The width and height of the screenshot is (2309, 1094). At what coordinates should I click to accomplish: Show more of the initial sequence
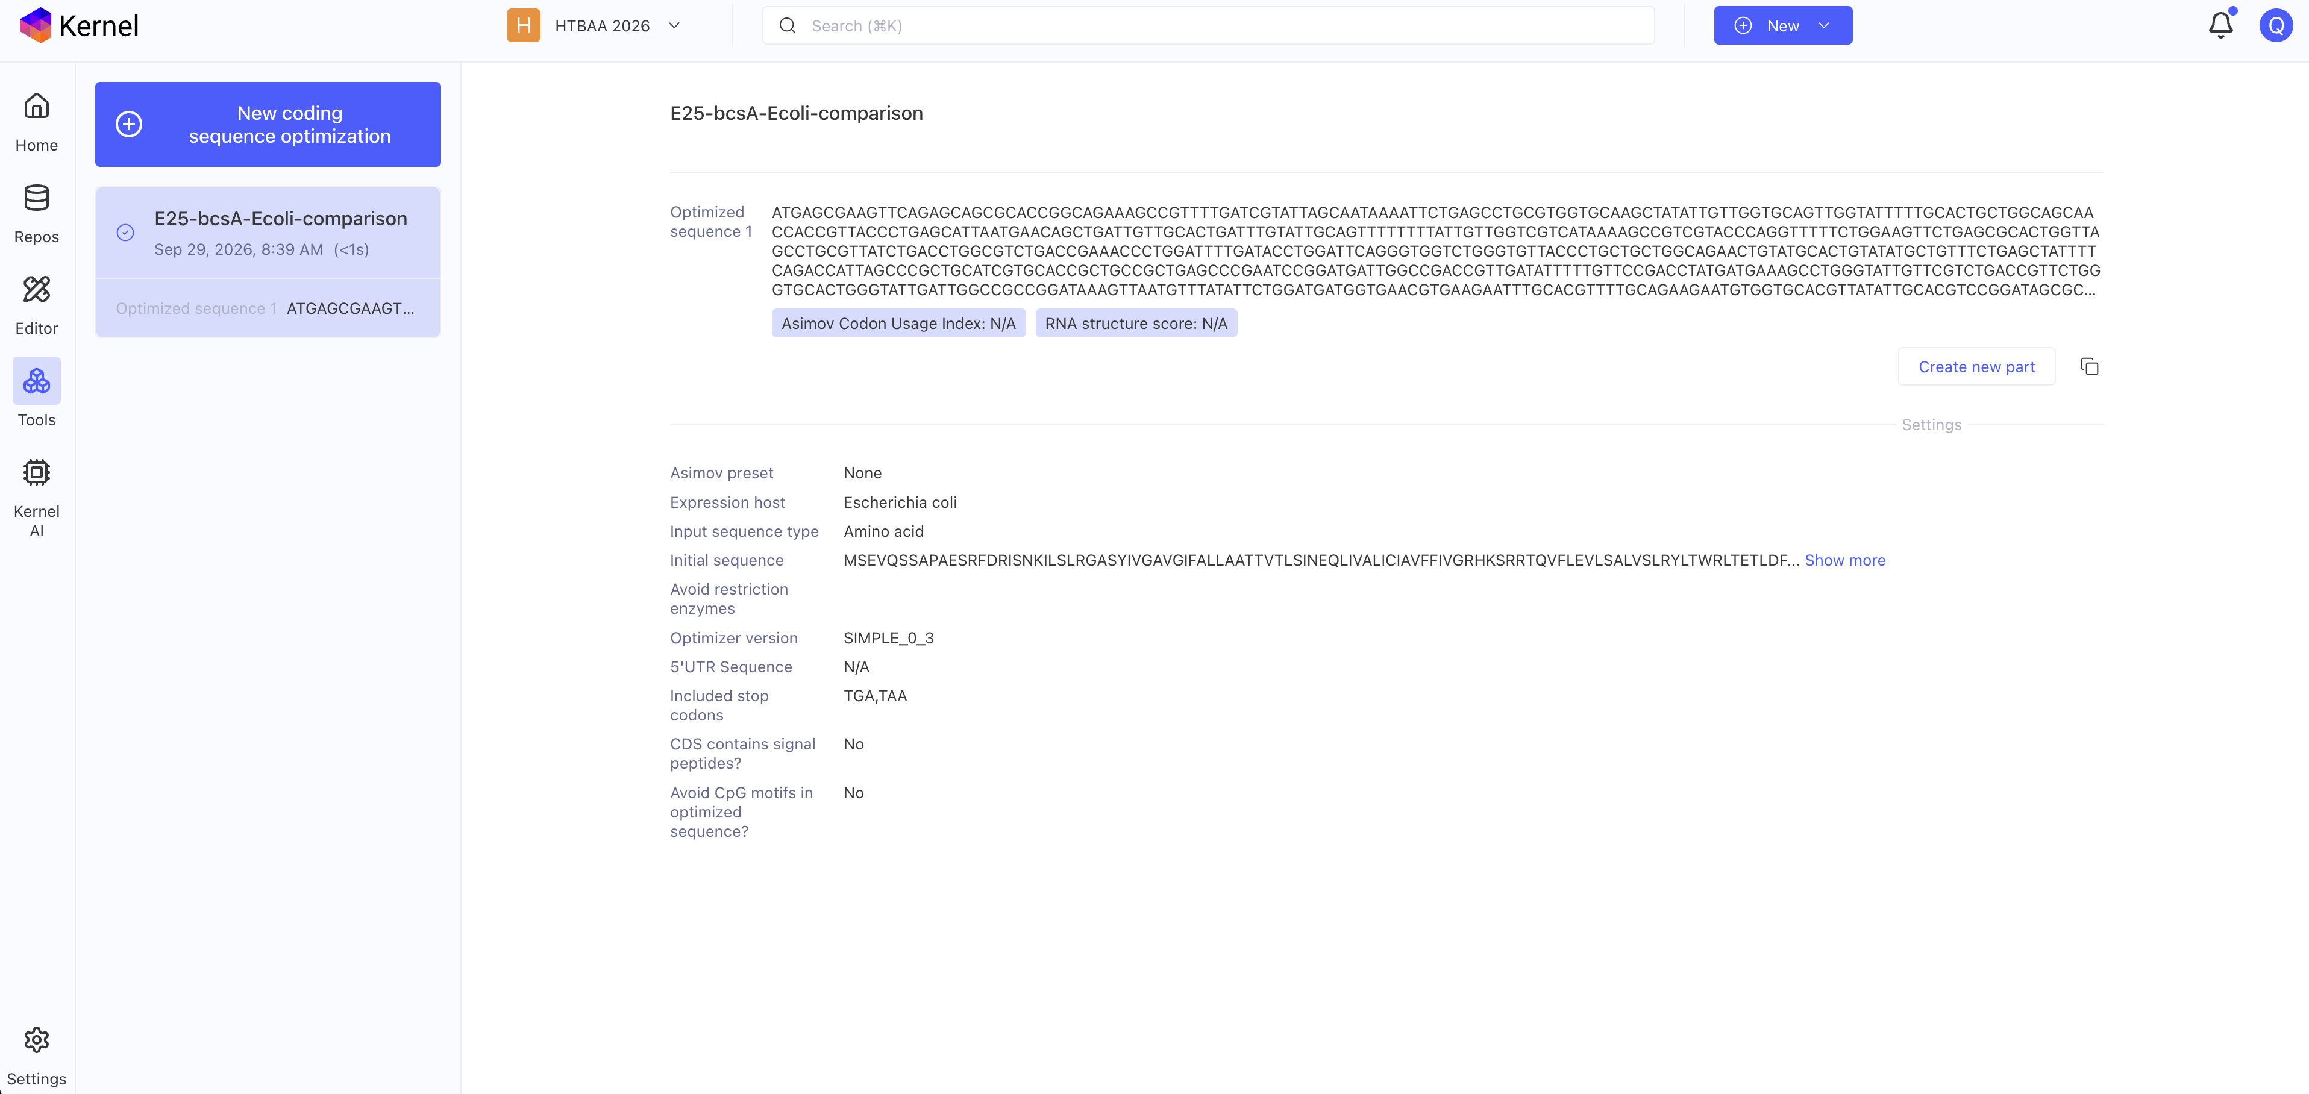coord(1844,560)
